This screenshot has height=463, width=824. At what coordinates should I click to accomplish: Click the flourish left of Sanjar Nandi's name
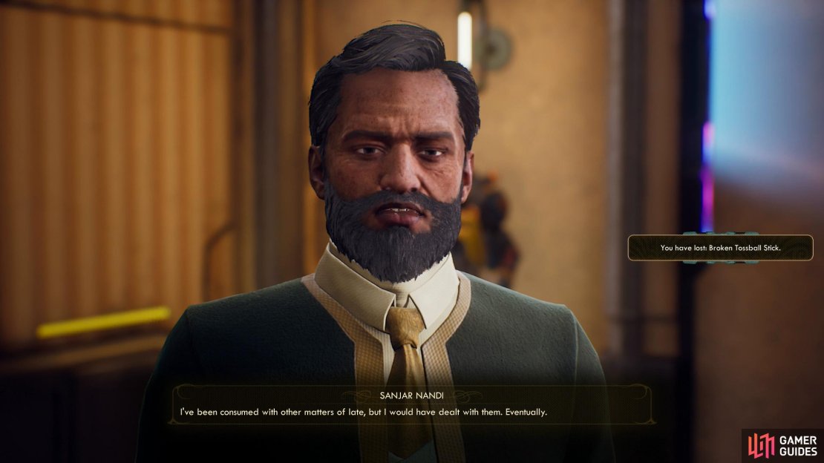360,395
